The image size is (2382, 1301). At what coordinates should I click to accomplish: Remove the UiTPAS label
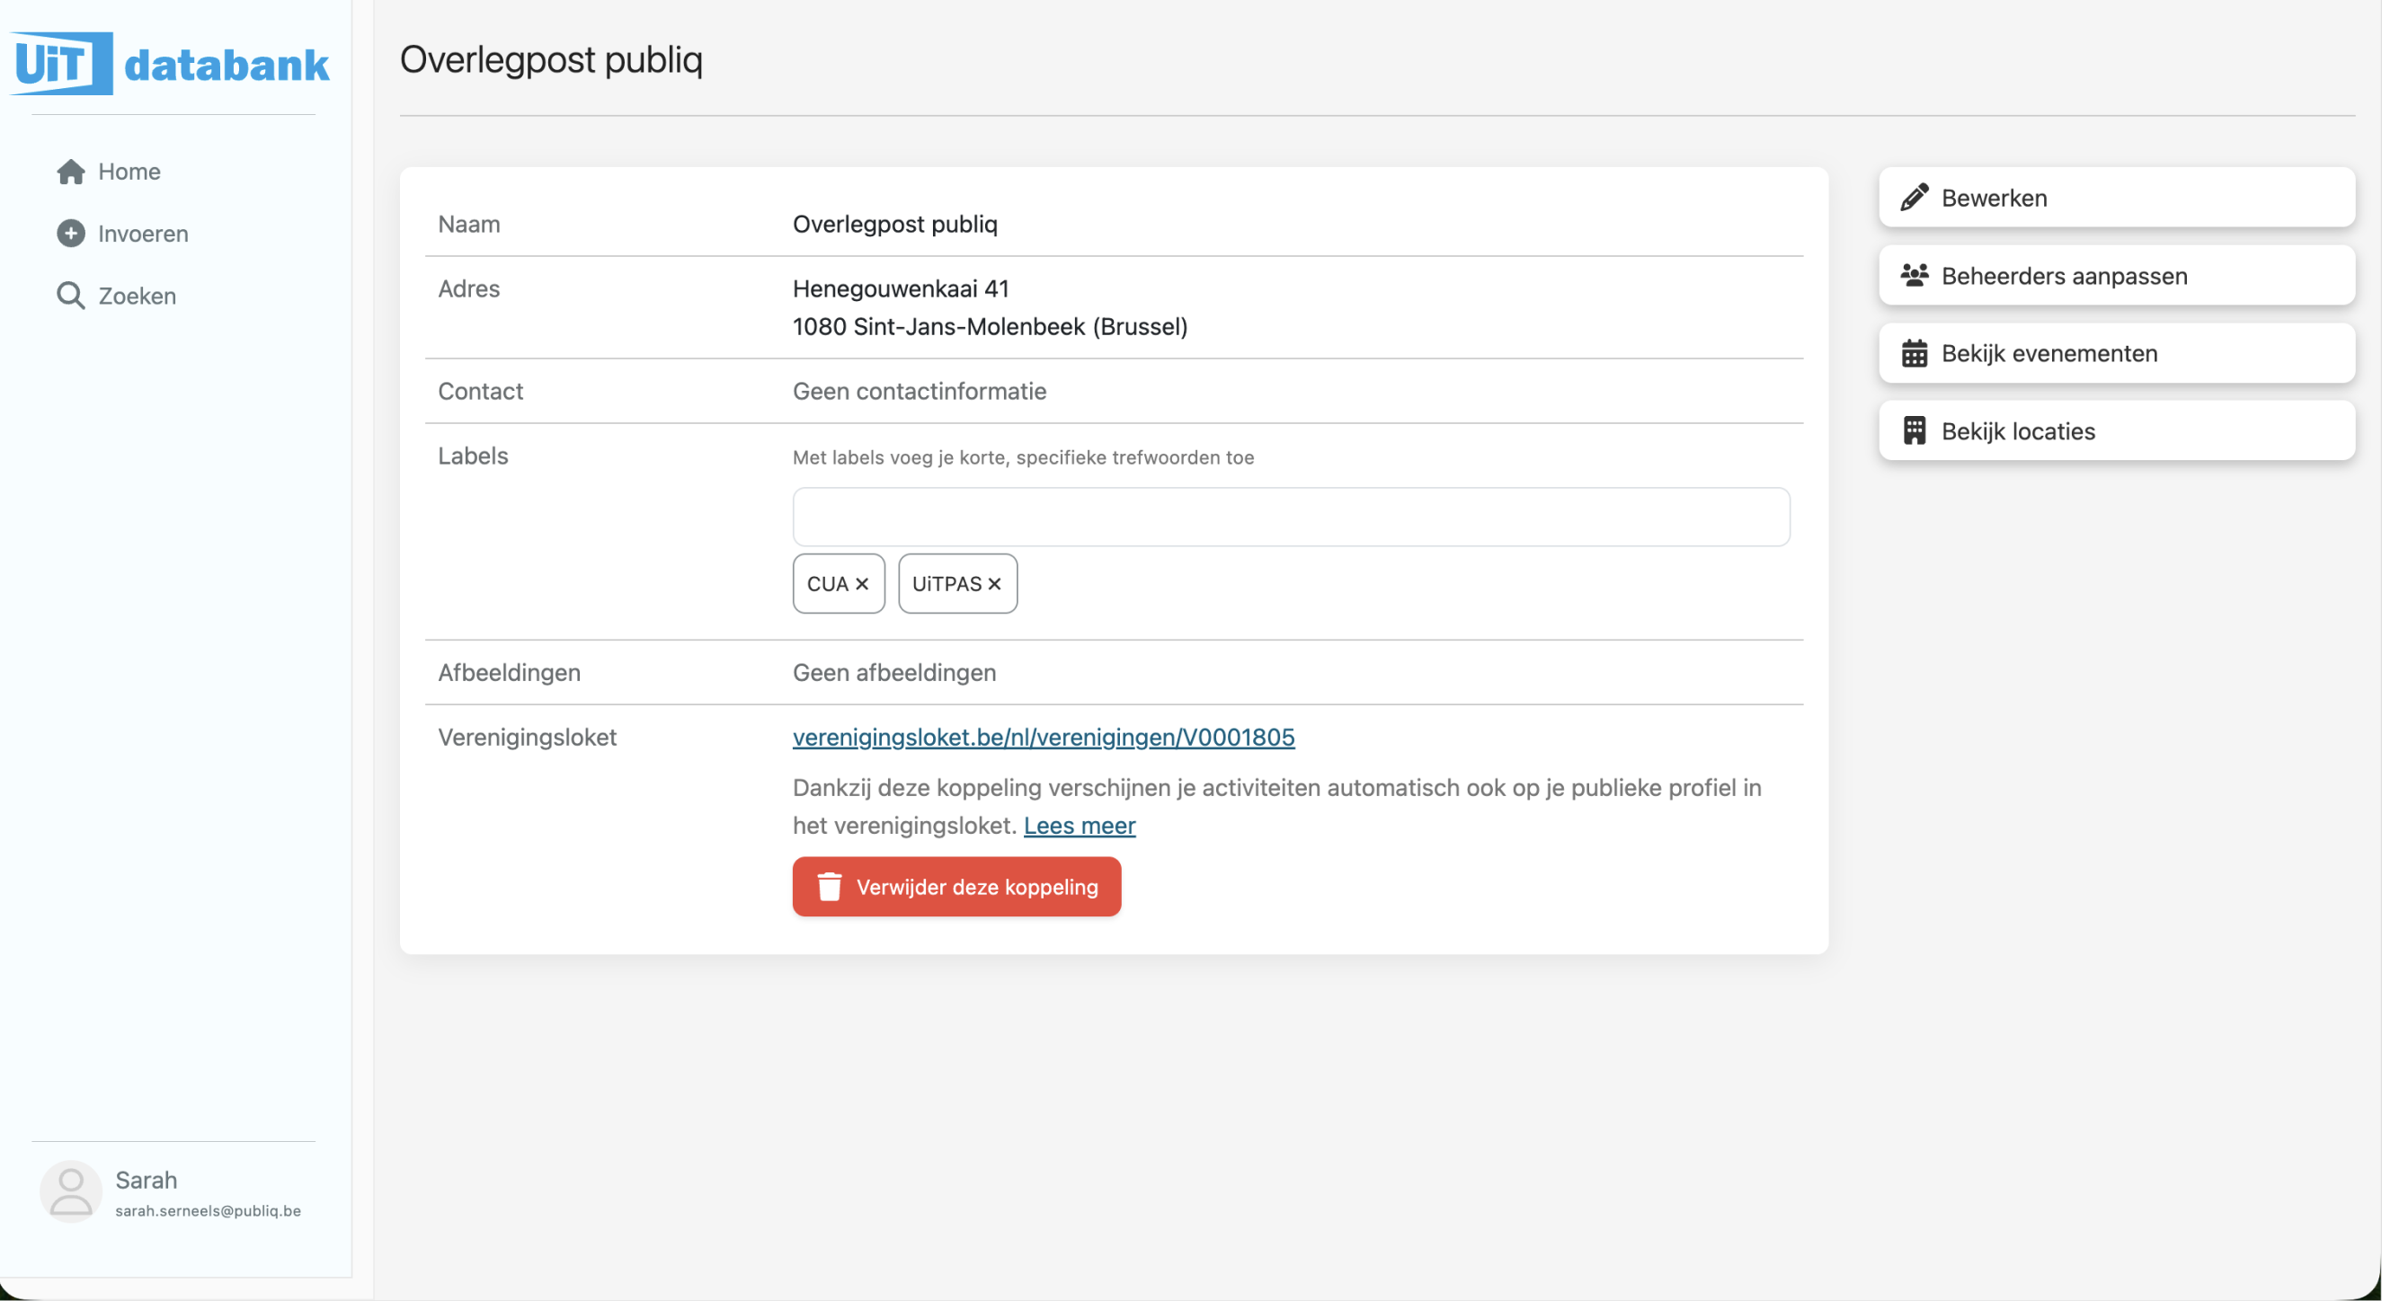point(995,584)
